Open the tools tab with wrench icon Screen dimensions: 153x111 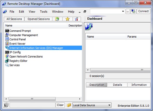[77, 19]
